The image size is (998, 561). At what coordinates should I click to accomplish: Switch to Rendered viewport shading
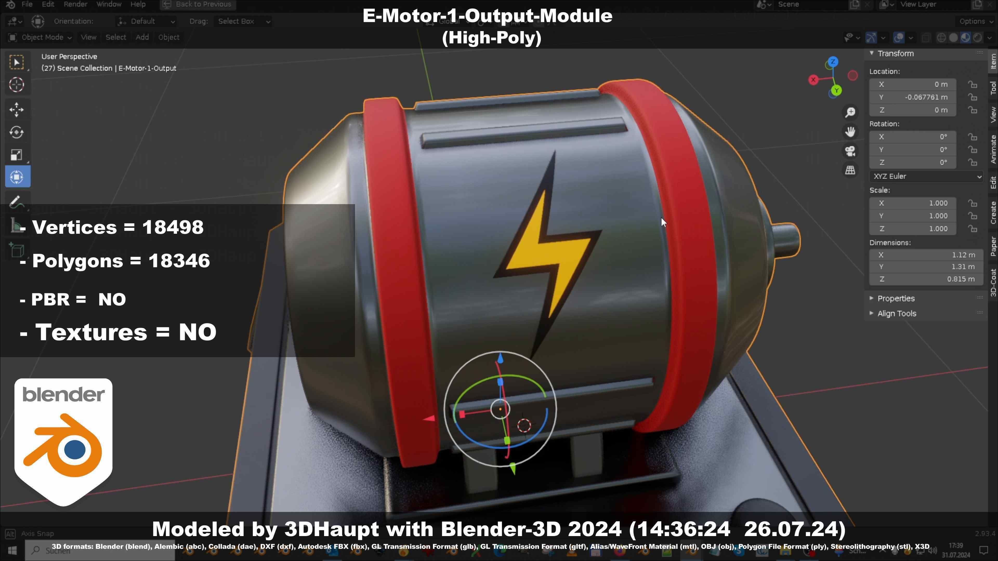[x=977, y=38]
